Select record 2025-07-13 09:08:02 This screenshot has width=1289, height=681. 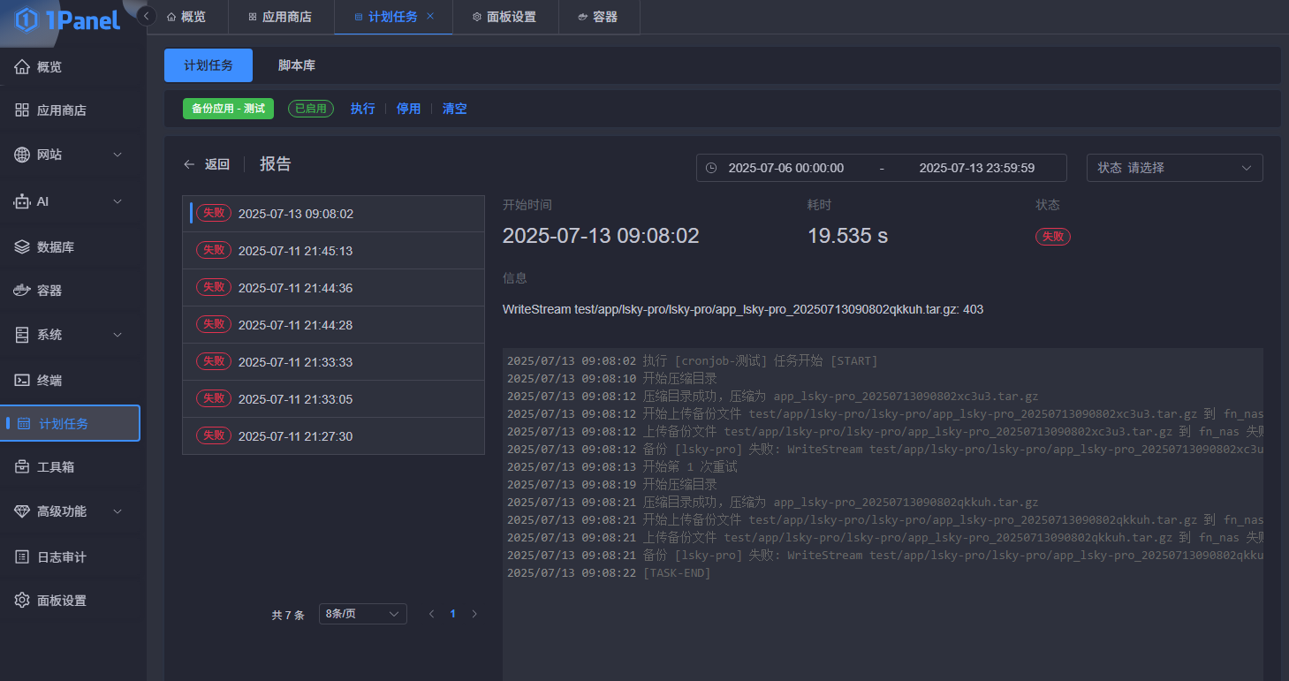(333, 214)
